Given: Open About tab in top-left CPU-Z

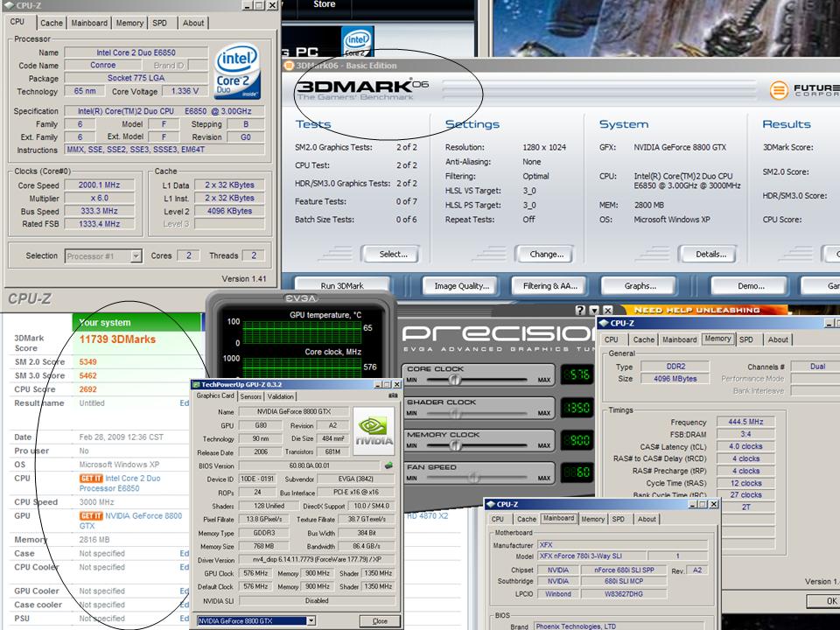Looking at the screenshot, I should (x=193, y=23).
